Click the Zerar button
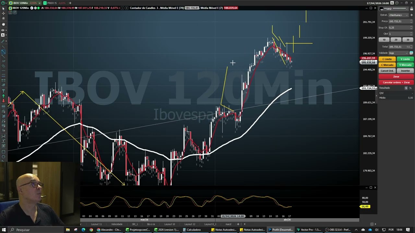The width and height of the screenshot is (415, 233). point(396,77)
